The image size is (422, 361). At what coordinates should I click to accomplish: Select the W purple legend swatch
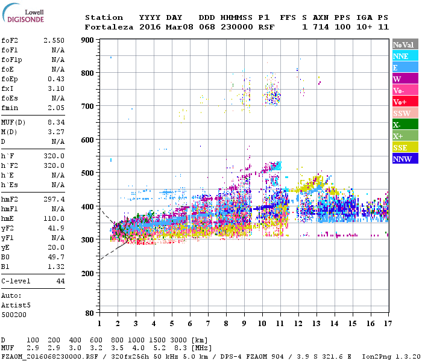pyautogui.click(x=405, y=79)
